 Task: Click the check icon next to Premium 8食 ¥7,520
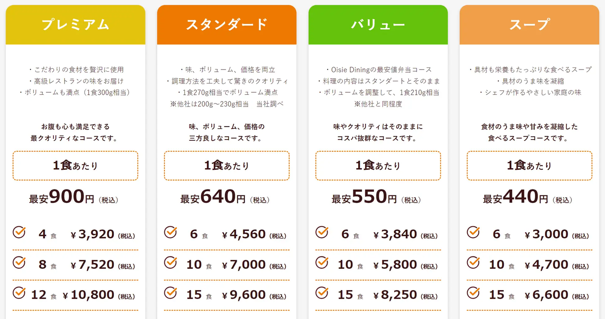tap(19, 263)
